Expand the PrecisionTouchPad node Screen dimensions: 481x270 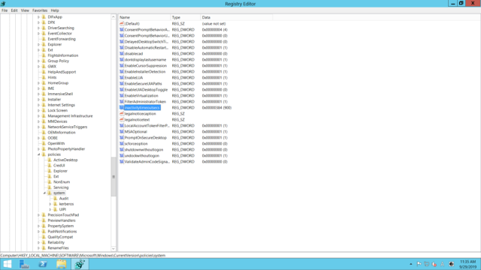38,215
